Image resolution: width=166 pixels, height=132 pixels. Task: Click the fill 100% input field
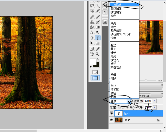coord(148,107)
